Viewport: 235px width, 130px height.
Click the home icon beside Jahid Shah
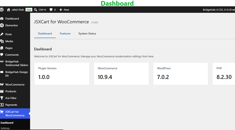click(9, 10)
